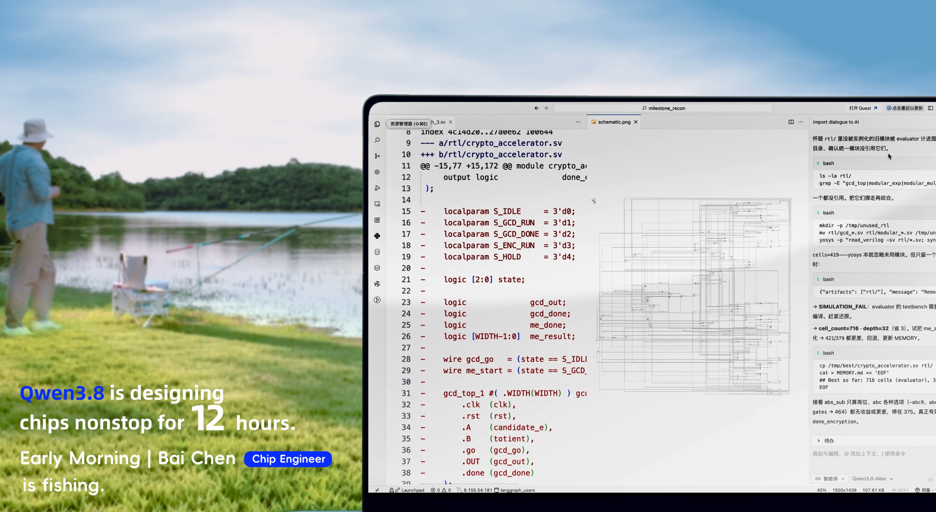Navigate back with the left arrow

536,108
